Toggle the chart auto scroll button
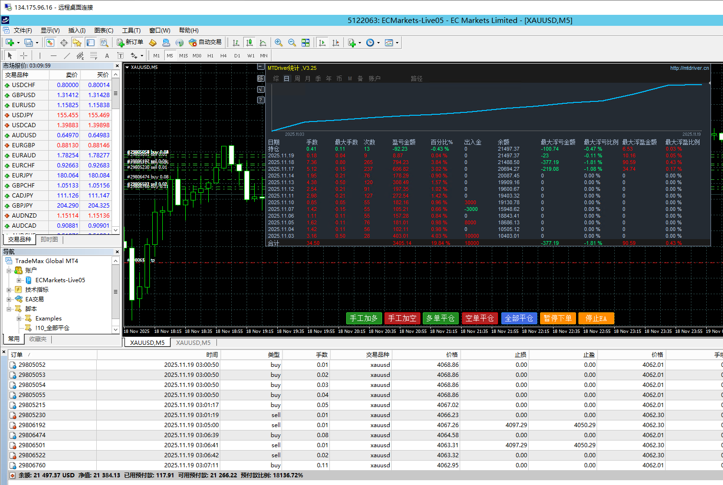Screen dimensions: 723x485 tap(322, 43)
